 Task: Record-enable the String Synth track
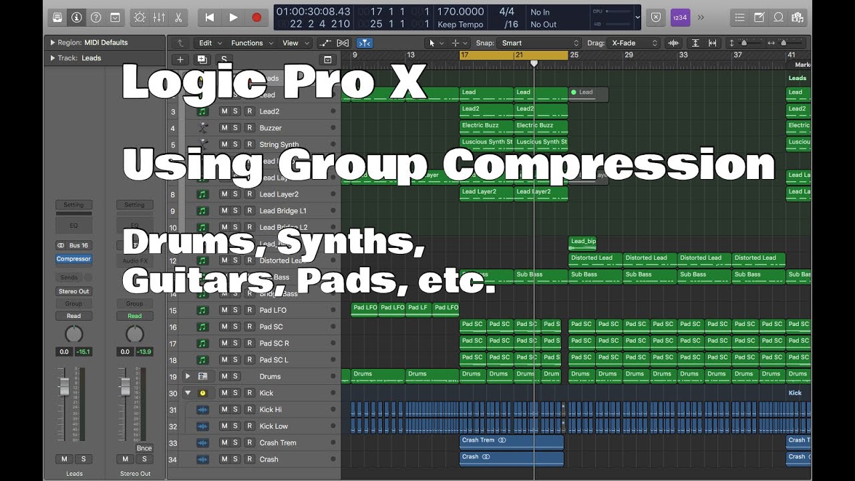(249, 144)
